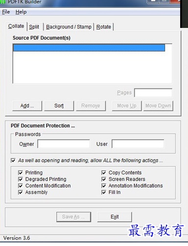Select highlighted row in source documents list
Image resolution: width=188 pixels, height=246 pixels.
pyautogui.click(x=89, y=48)
